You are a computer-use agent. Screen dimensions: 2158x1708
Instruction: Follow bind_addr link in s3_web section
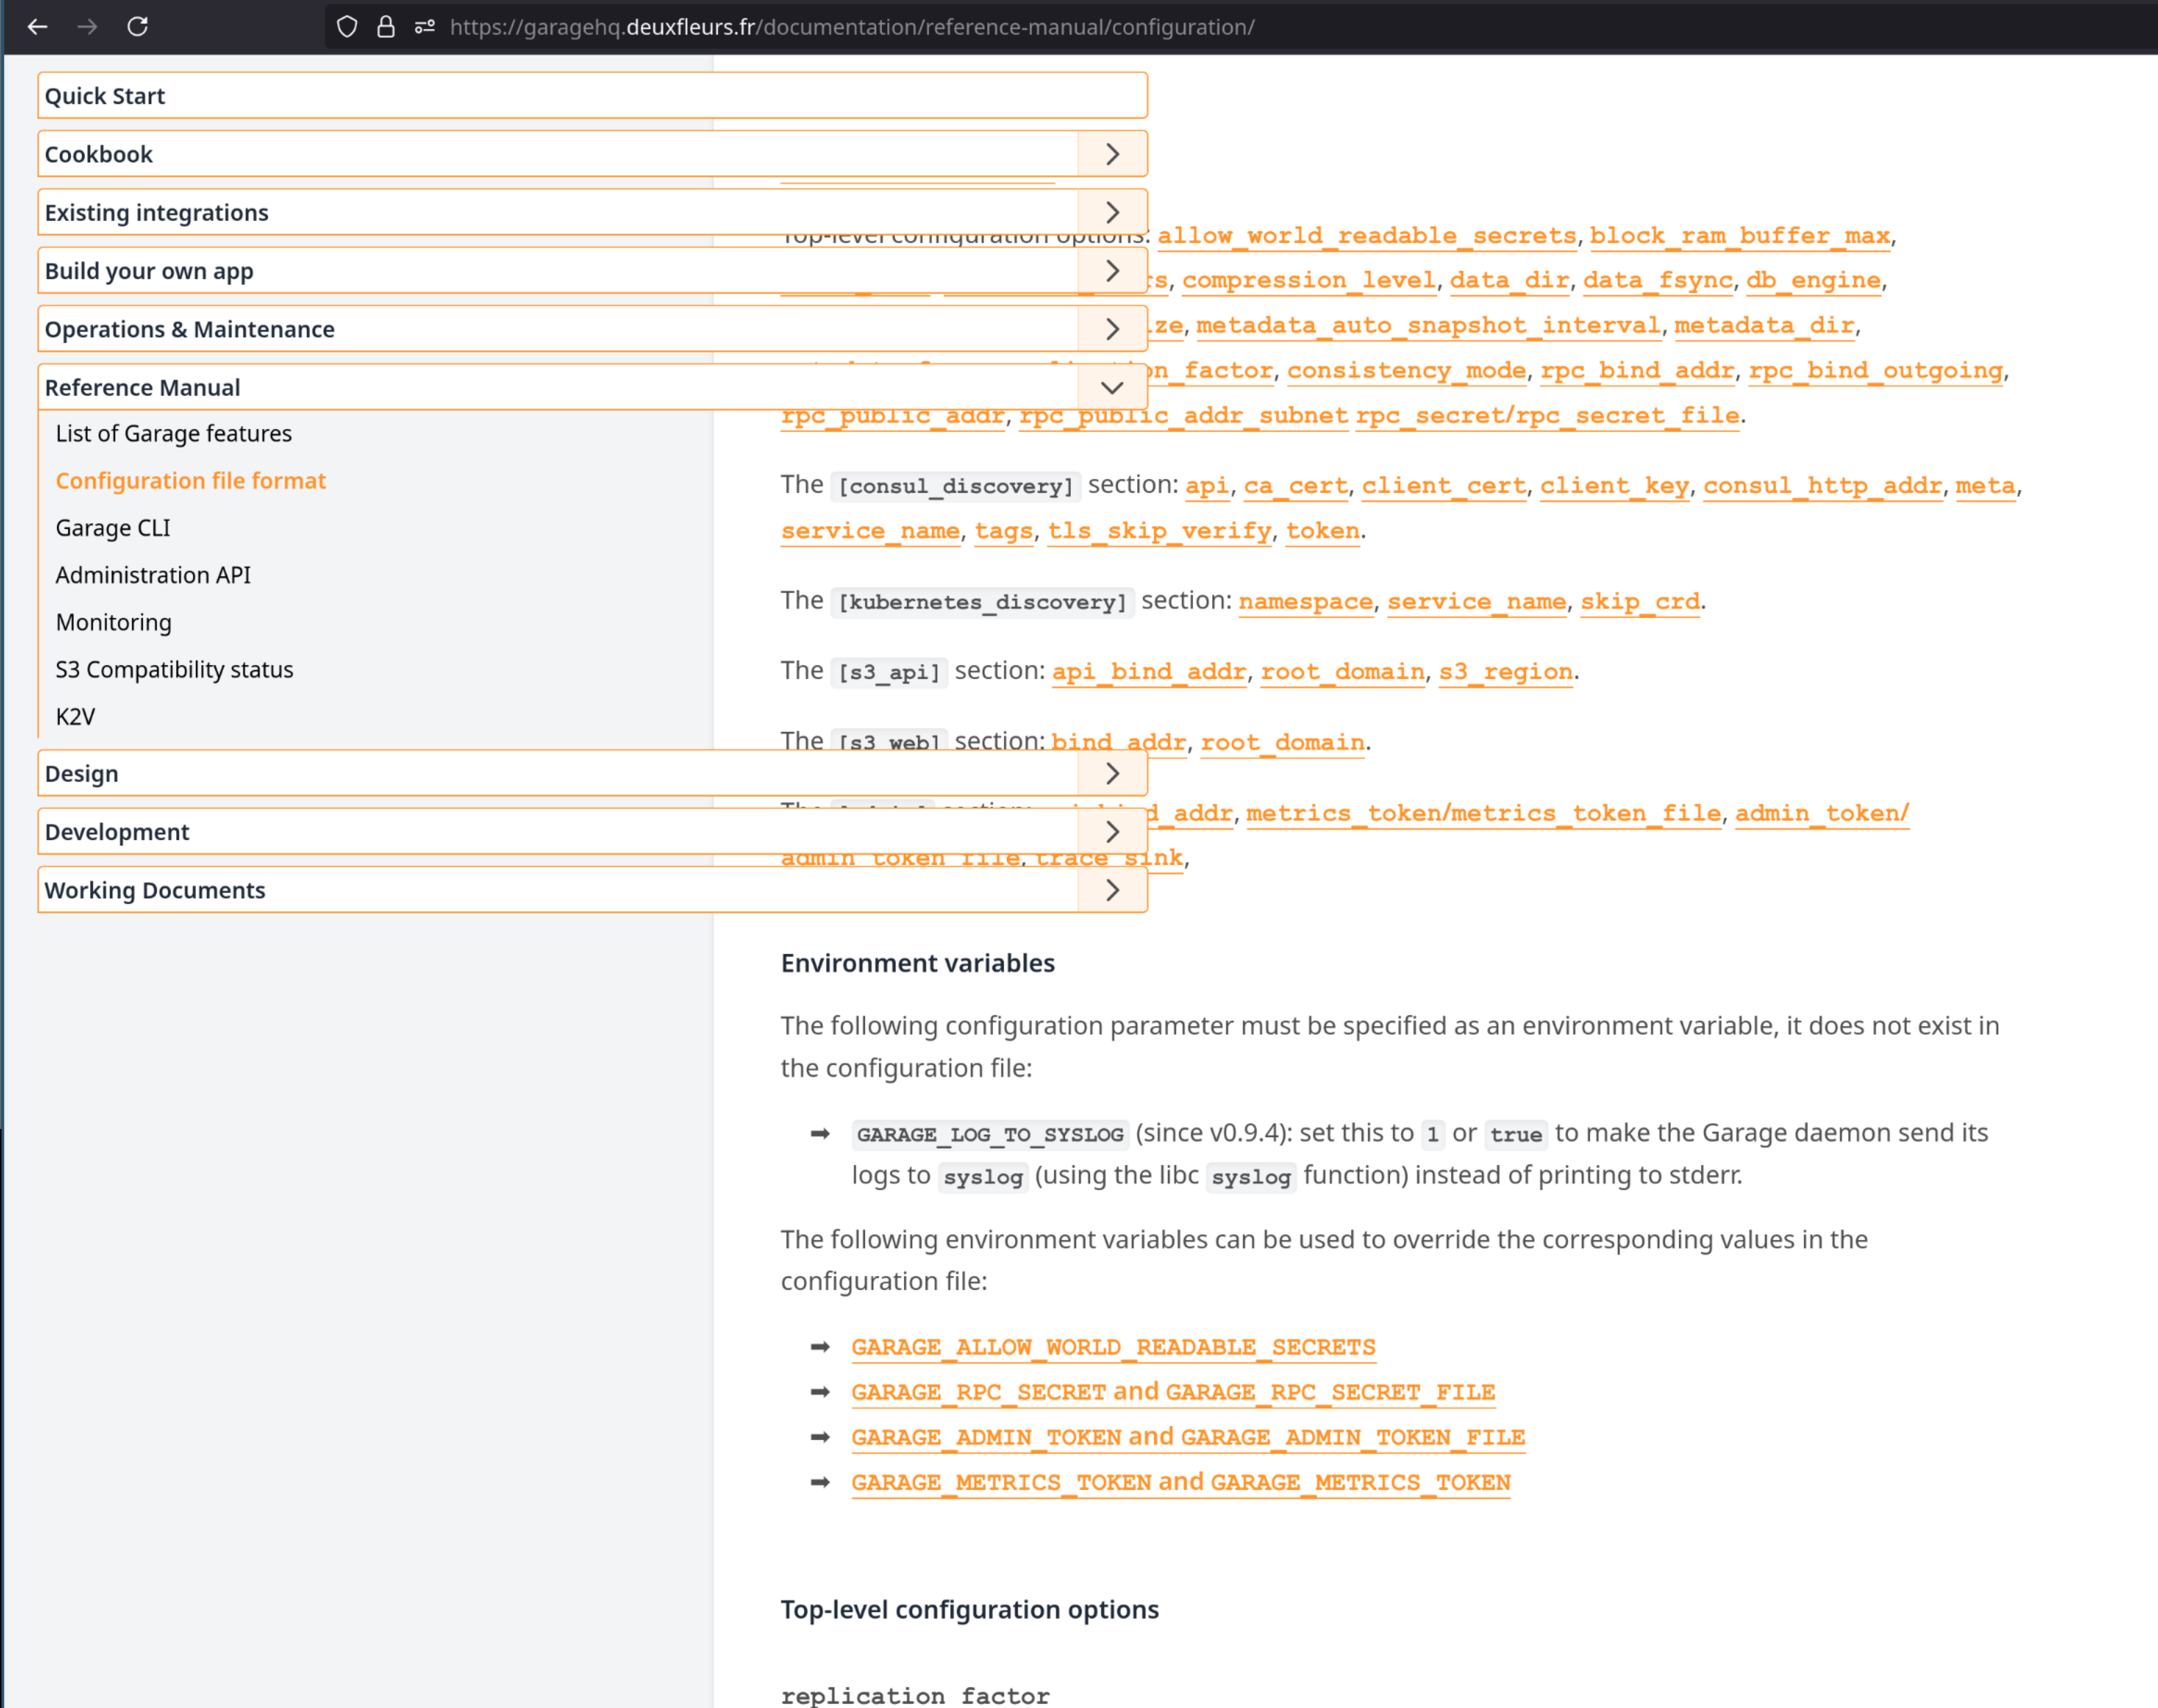point(1119,743)
